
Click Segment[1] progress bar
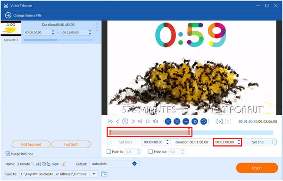tap(58, 40)
